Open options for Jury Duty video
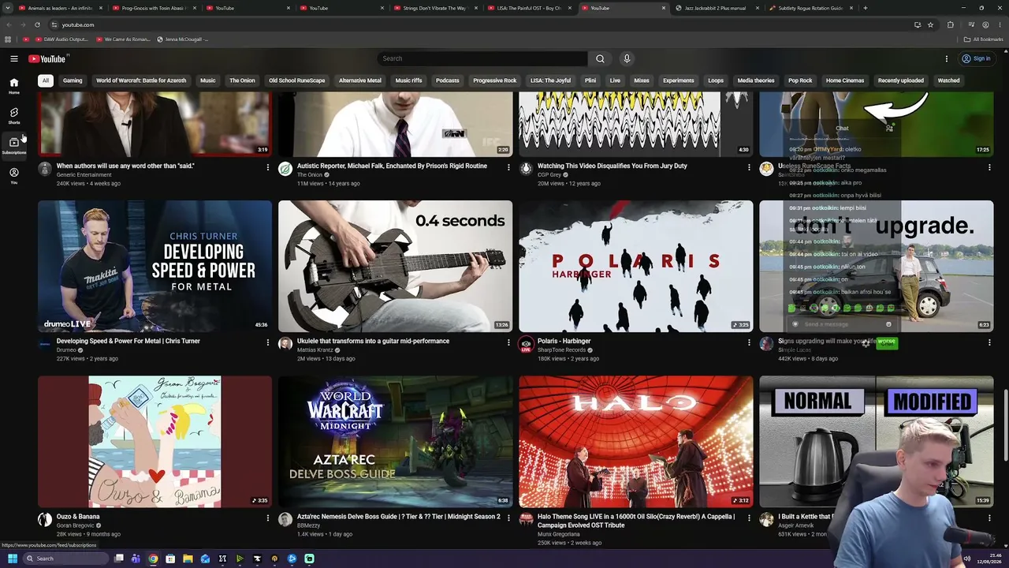Viewport: 1009px width, 568px height. point(749,167)
